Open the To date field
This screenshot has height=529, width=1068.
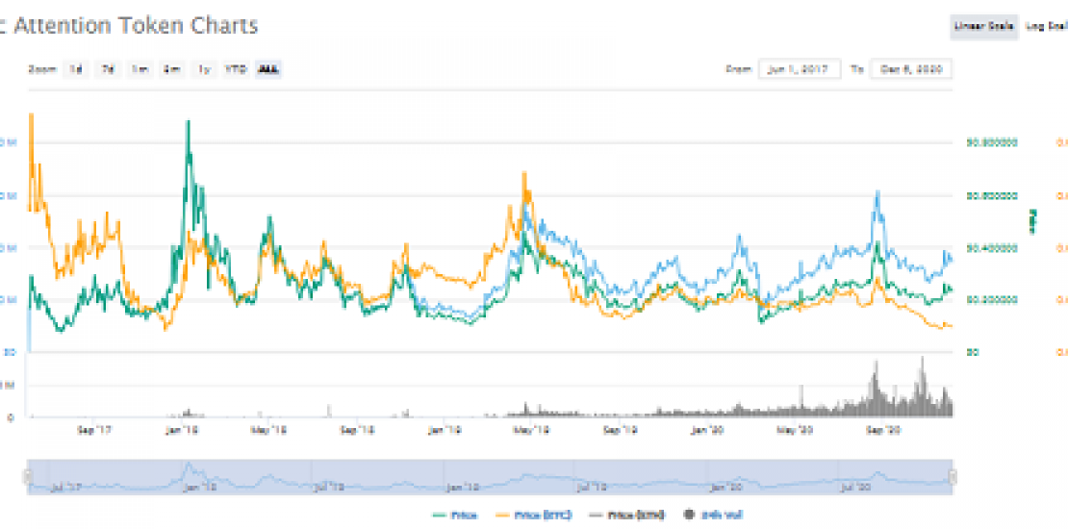click(910, 69)
